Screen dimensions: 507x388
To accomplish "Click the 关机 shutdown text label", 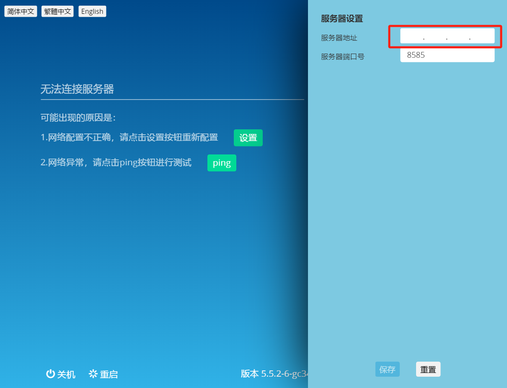I will tap(66, 374).
